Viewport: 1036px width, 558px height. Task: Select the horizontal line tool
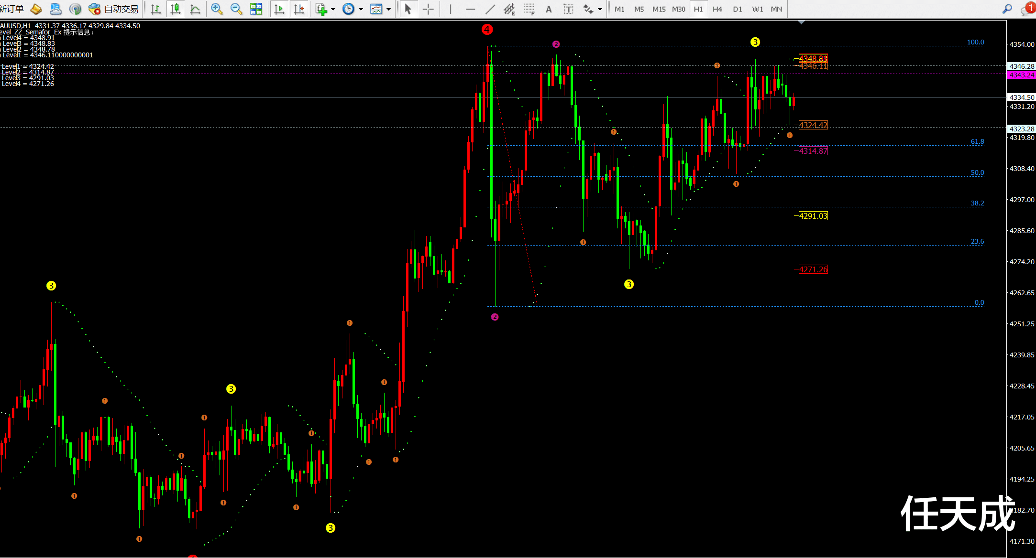coord(471,9)
